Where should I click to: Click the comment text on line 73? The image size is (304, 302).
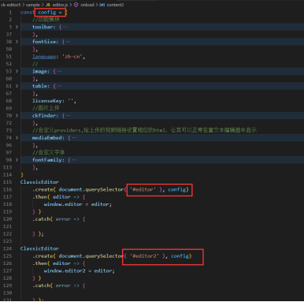pos(144,130)
